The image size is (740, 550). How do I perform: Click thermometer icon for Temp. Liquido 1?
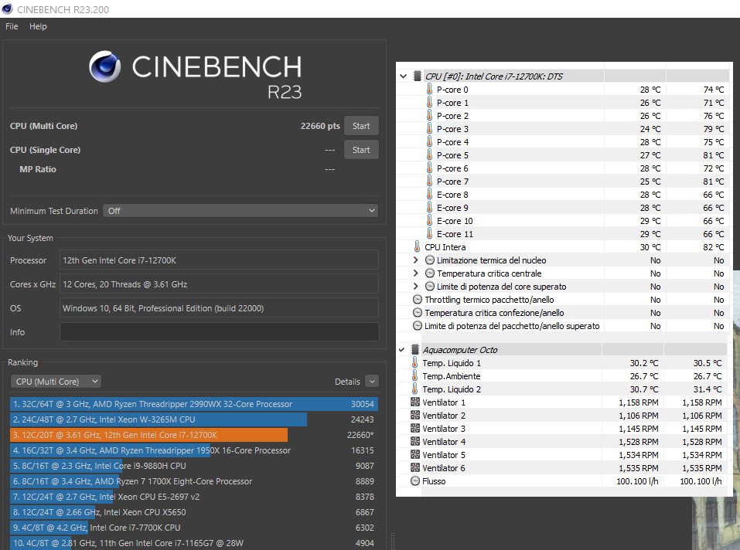[x=414, y=363]
